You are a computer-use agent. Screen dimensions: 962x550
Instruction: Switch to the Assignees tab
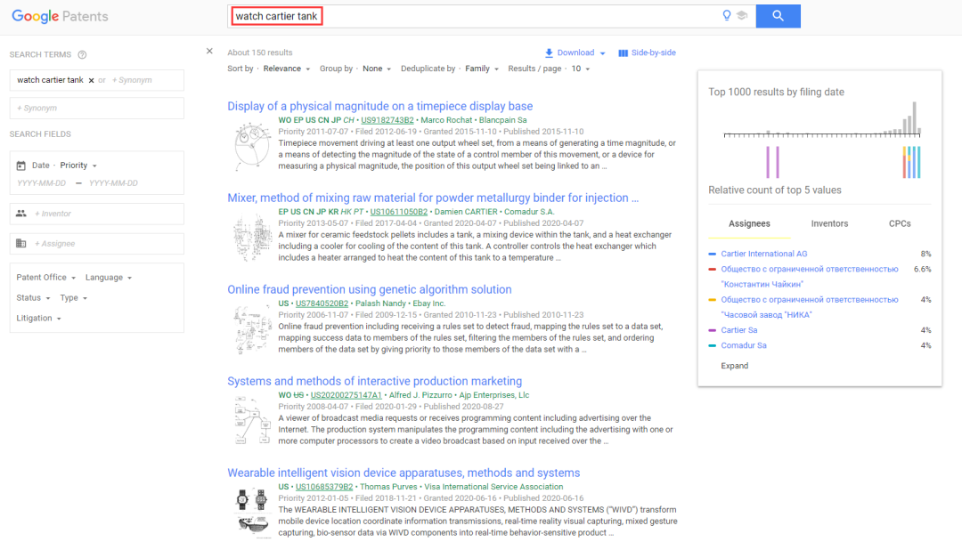click(749, 223)
